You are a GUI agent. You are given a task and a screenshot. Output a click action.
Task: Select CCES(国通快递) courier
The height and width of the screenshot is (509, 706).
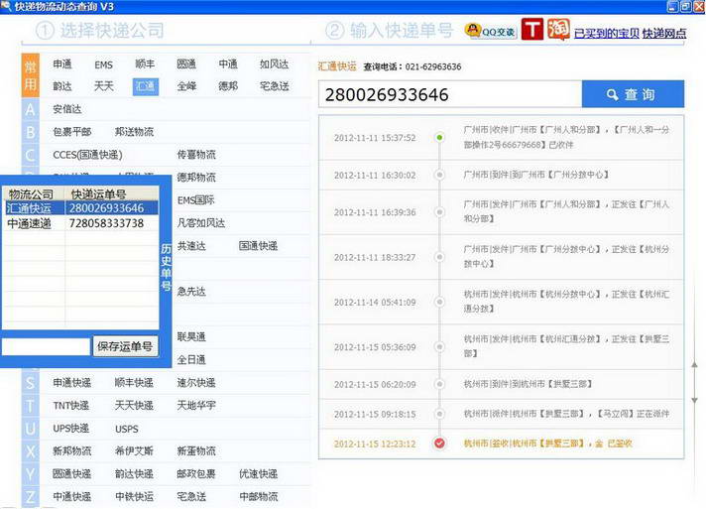[x=88, y=155]
